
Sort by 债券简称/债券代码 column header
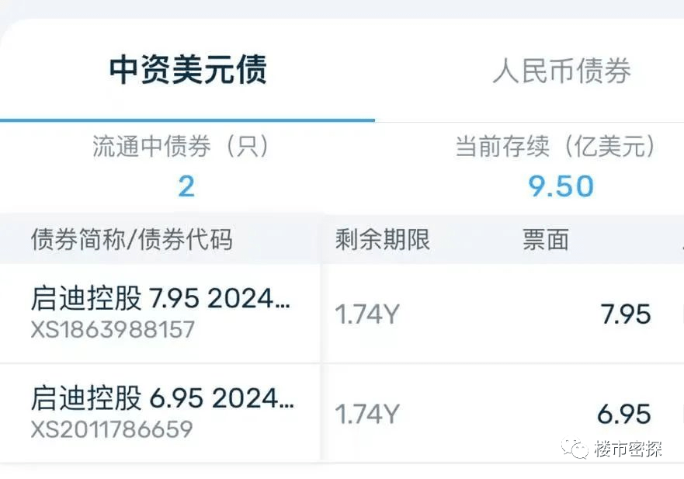[x=131, y=240]
